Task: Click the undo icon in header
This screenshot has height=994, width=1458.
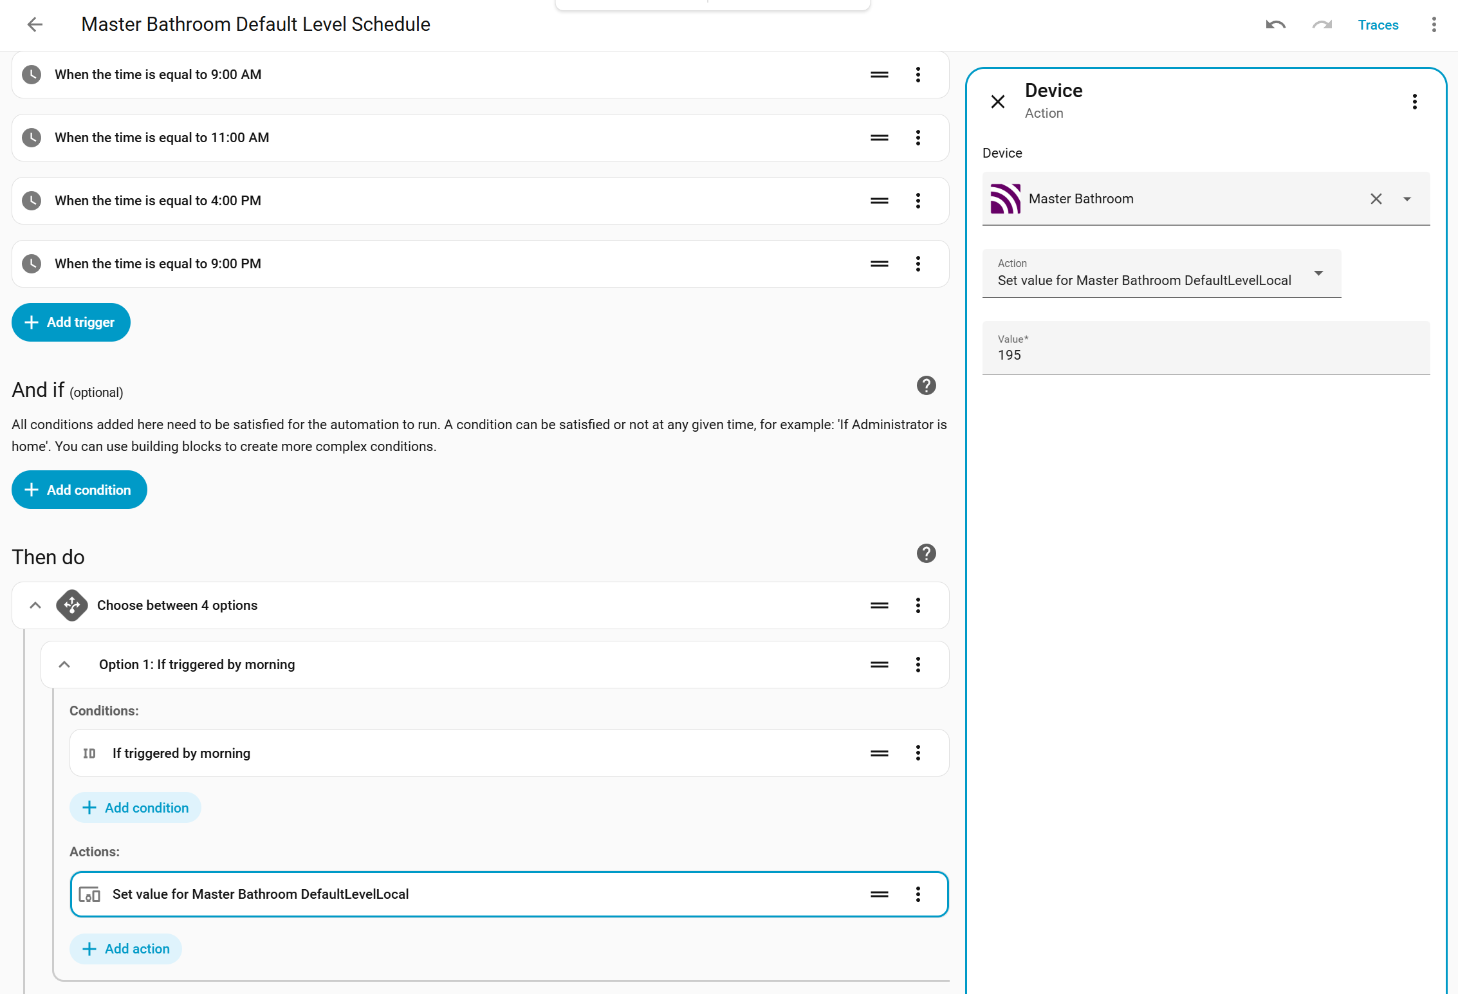Action: point(1275,24)
